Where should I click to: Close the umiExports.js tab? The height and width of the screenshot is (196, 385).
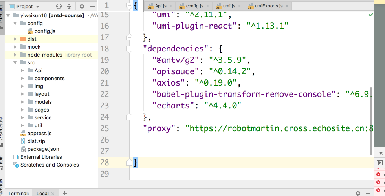coord(287,6)
